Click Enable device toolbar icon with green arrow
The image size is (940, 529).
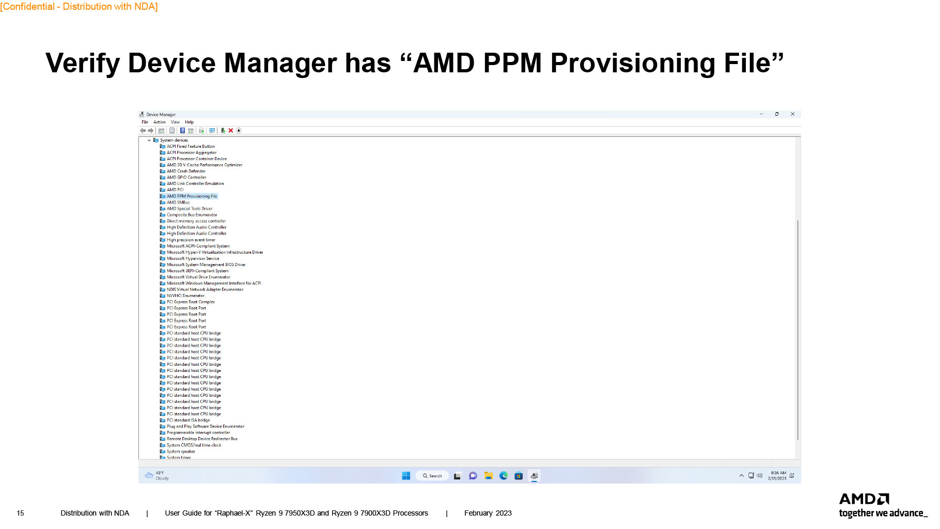pyautogui.click(x=223, y=131)
